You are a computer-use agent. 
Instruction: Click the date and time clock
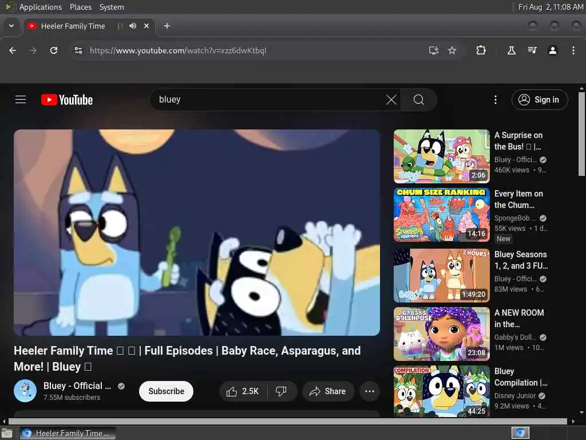point(551,7)
